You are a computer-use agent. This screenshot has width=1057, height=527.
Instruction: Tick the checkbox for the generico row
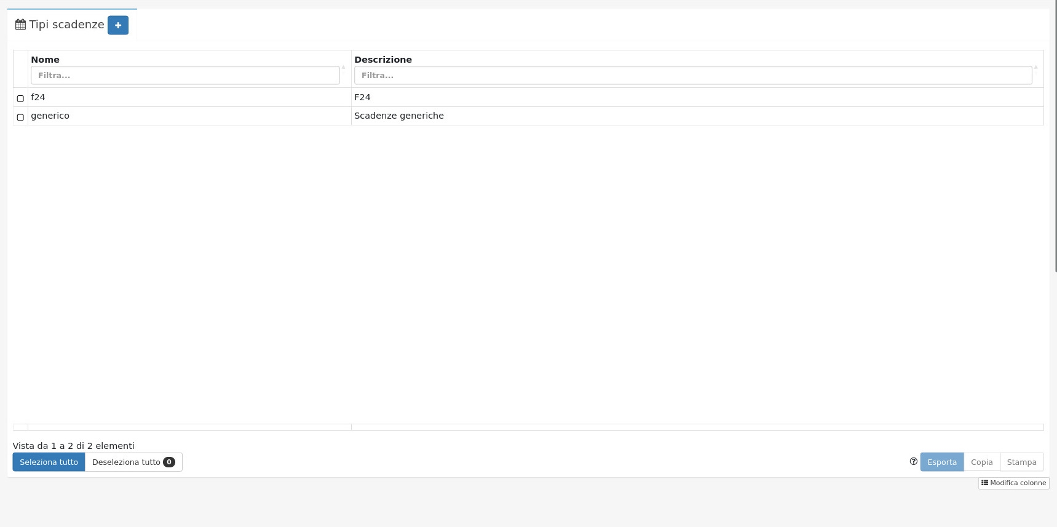(x=20, y=117)
